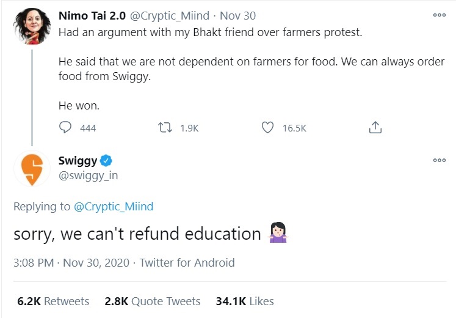The width and height of the screenshot is (456, 318).
Task: View the 34.1K Likes list
Action: [x=245, y=301]
